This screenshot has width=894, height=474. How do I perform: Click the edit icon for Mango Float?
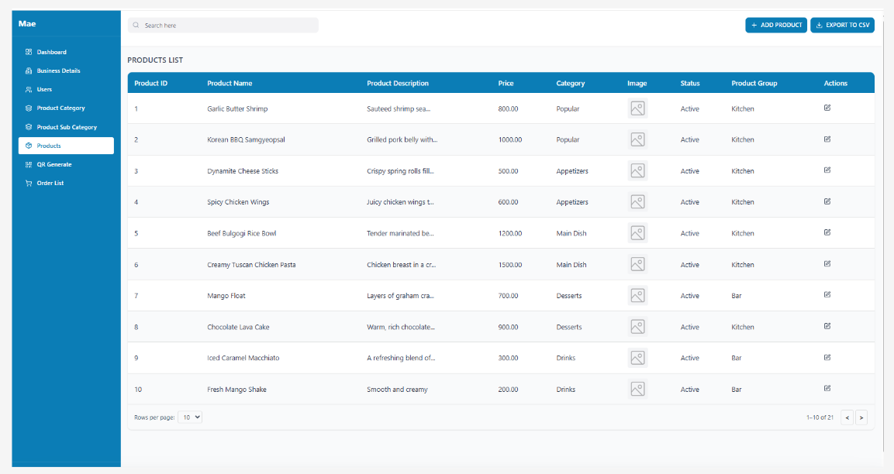click(827, 295)
